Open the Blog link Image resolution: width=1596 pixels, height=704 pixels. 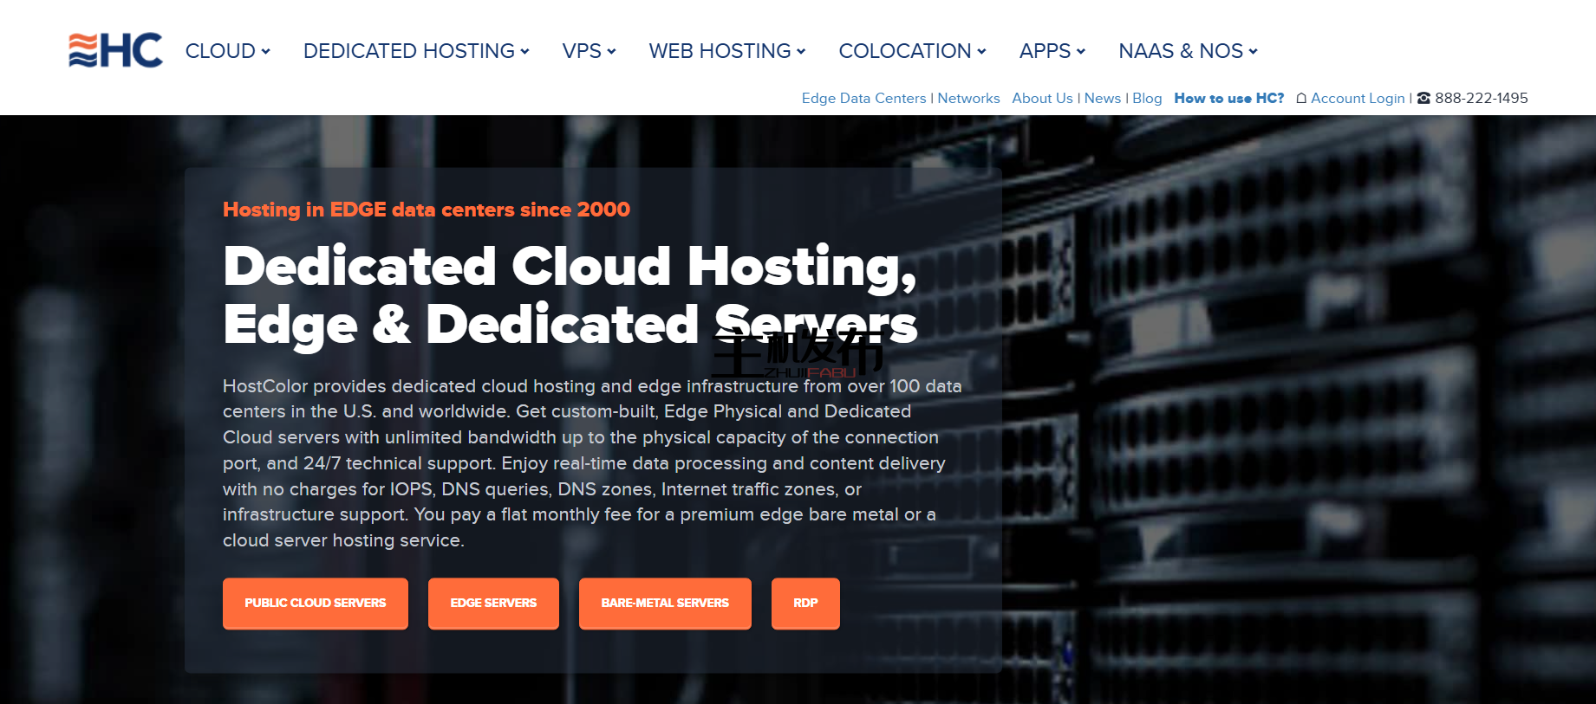point(1147,99)
